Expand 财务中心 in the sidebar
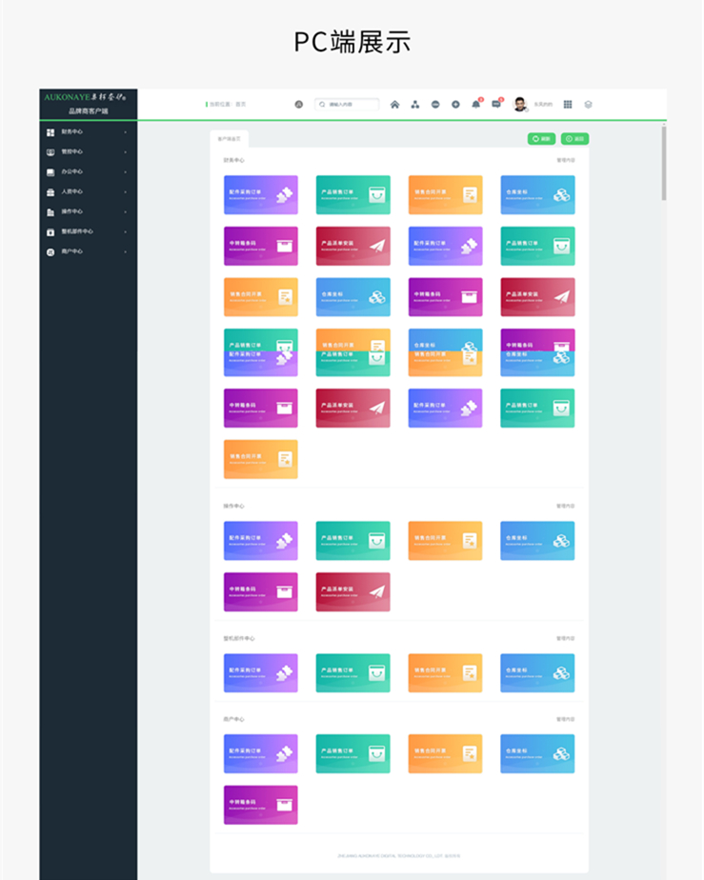 coord(89,131)
